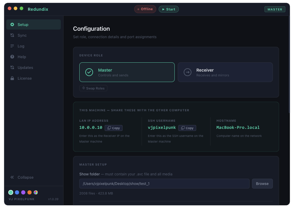Image resolution: width=294 pixels, height=210 pixels.
Task: Open the Sync section in the sidebar
Action: coord(34,35)
